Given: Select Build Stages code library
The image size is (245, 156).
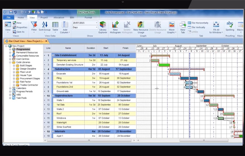Looking at the screenshot, I should [x=26, y=65].
